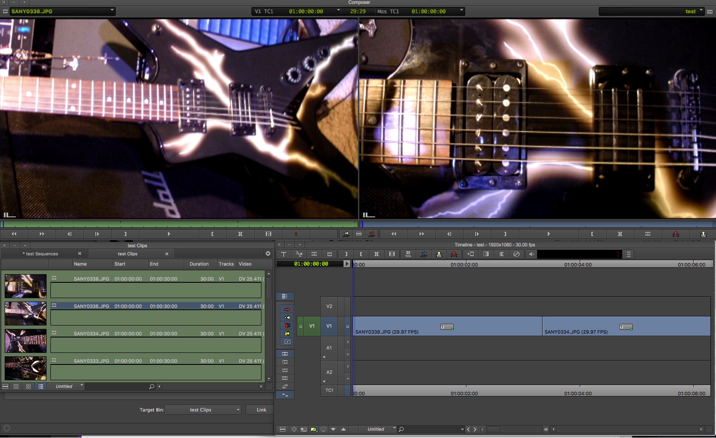Click the Overwrite red arrow button in Composer

(x=372, y=234)
